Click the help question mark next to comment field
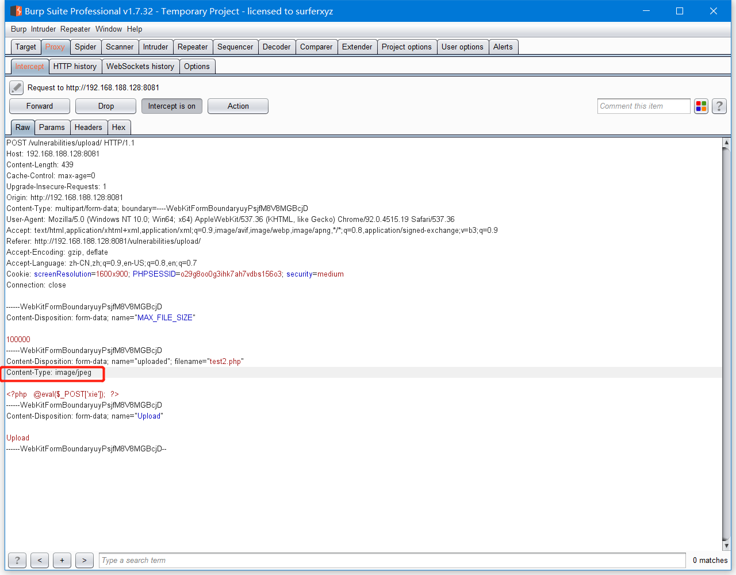The image size is (736, 575). [x=719, y=106]
